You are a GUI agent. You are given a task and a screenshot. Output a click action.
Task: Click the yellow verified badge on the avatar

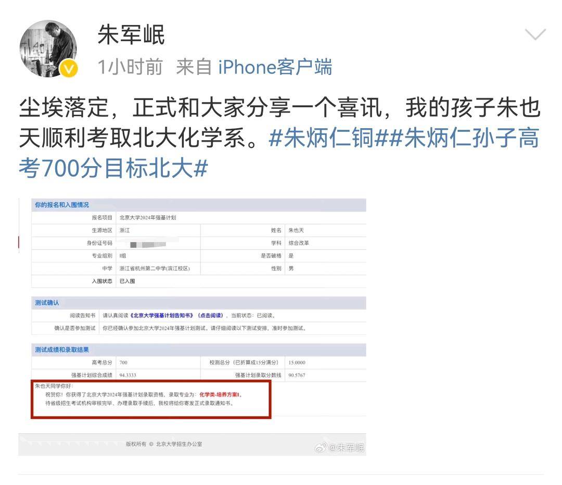(x=68, y=68)
